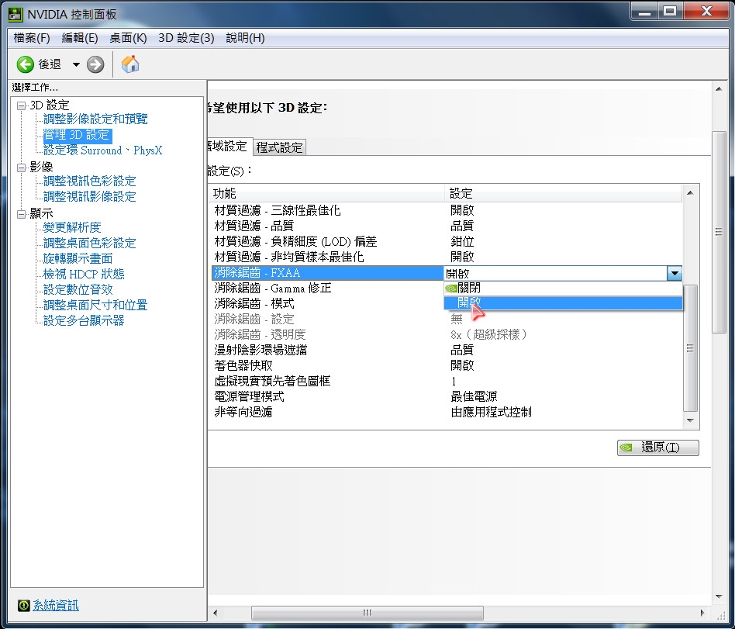Select the 非等向過濾 row
The width and height of the screenshot is (735, 629).
click(447, 412)
